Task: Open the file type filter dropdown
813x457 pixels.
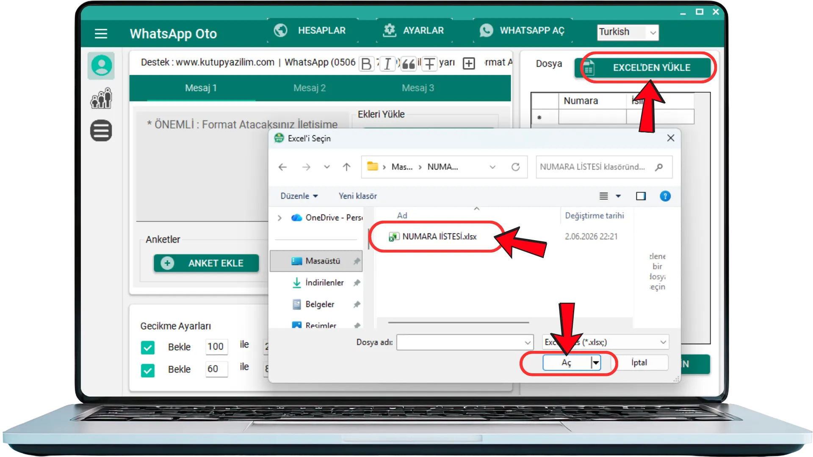Action: [x=663, y=342]
